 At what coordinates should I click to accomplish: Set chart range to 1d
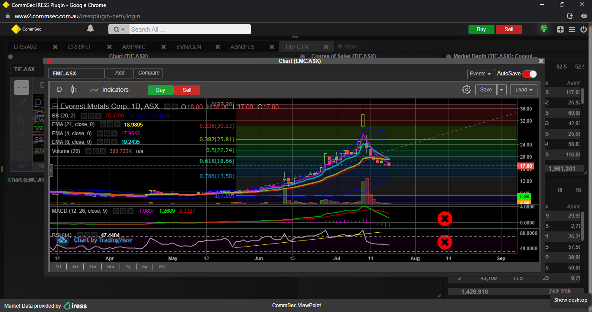coord(58,266)
